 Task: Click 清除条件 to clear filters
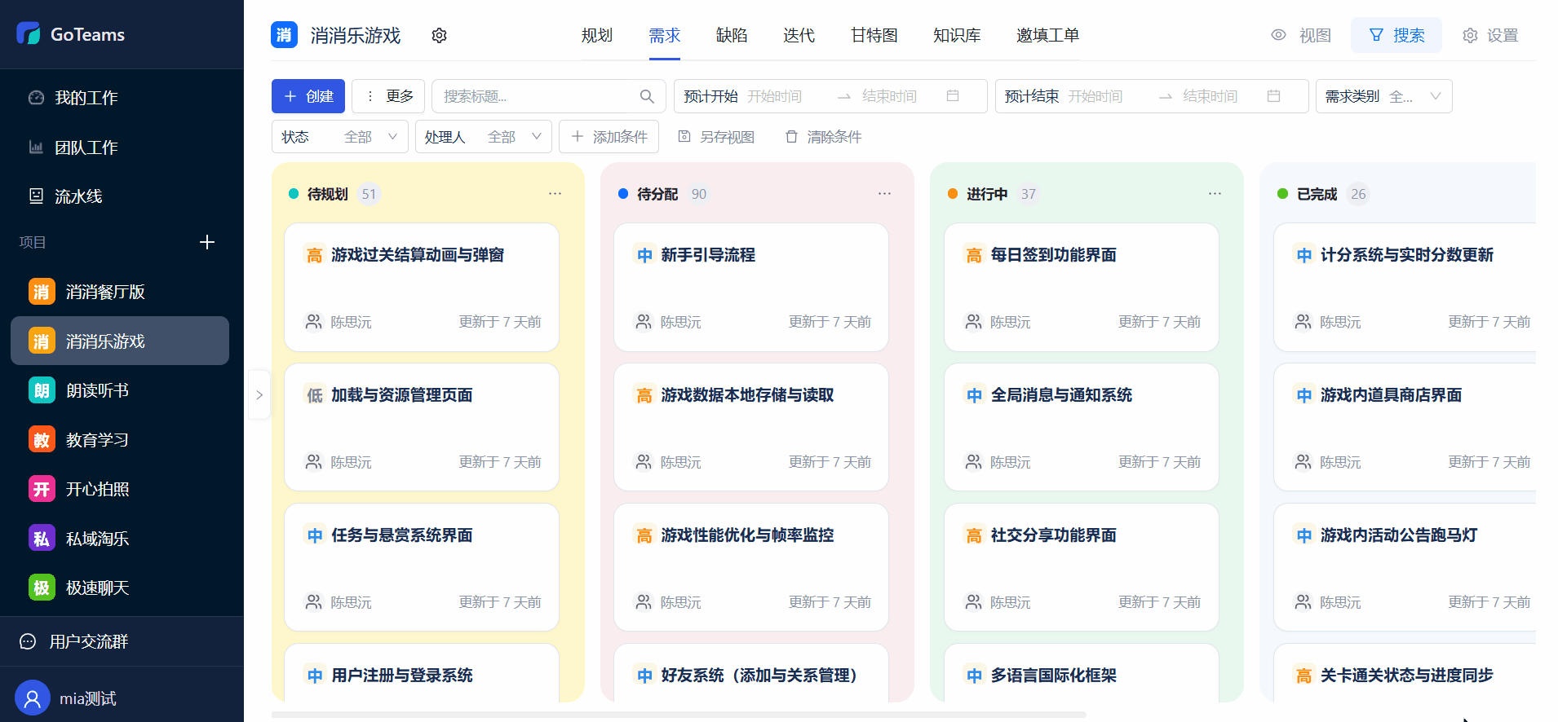tap(823, 136)
